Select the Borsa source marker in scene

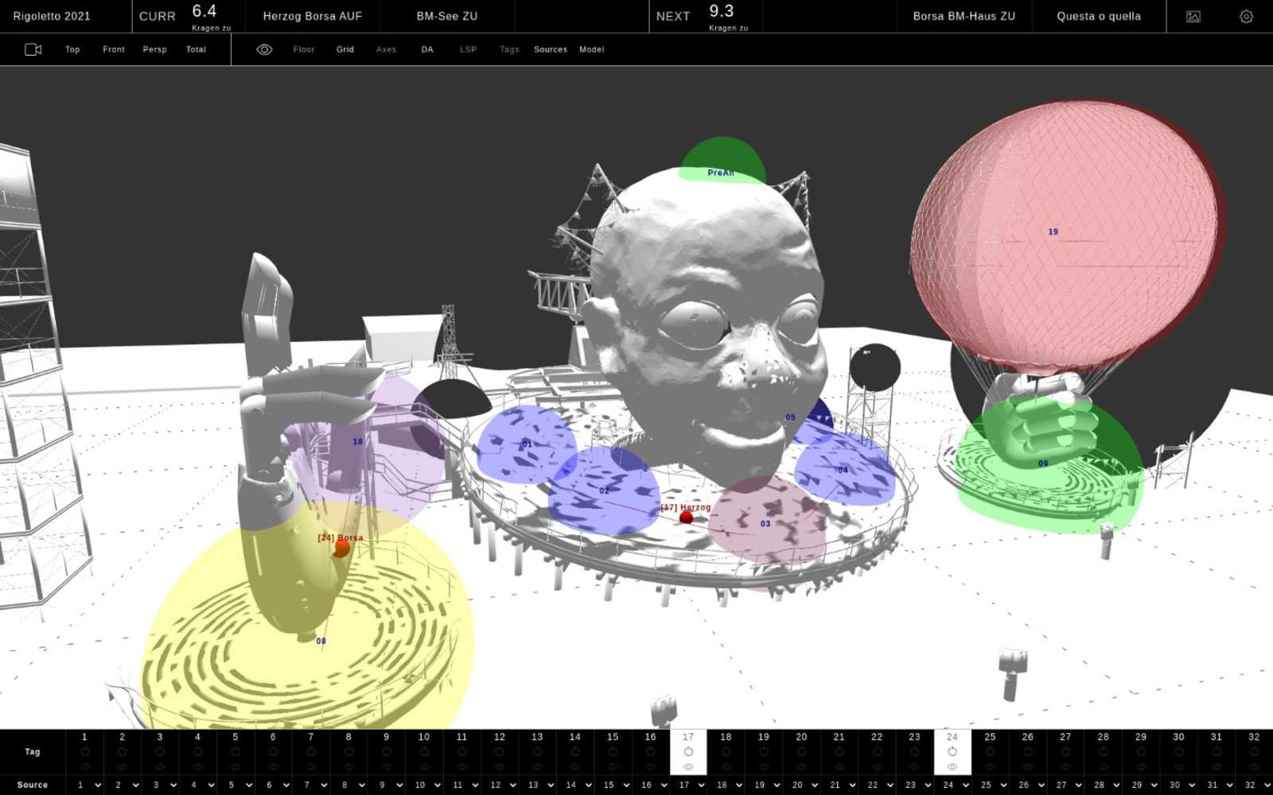click(341, 548)
